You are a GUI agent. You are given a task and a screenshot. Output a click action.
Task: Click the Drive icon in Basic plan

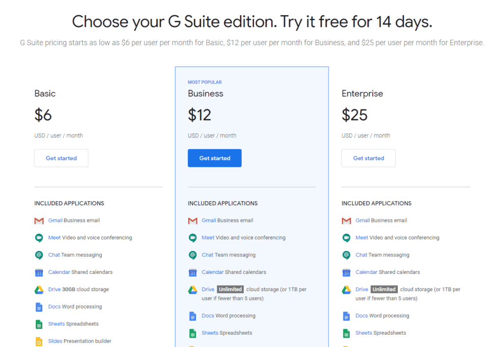click(39, 290)
